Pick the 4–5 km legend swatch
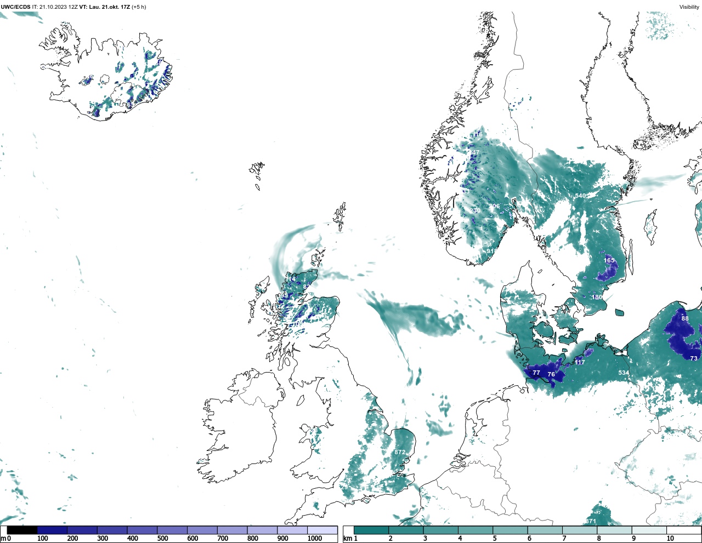The image size is (702, 543). pyautogui.click(x=475, y=530)
